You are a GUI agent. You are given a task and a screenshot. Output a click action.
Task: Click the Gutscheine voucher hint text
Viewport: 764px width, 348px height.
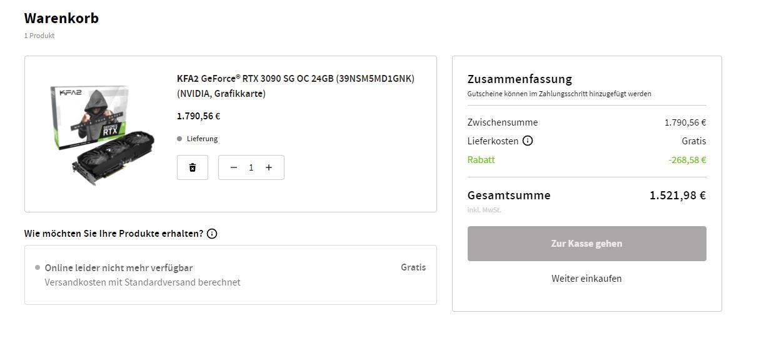tap(559, 94)
